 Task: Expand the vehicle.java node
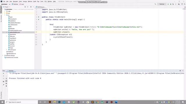click(x=7, y=50)
